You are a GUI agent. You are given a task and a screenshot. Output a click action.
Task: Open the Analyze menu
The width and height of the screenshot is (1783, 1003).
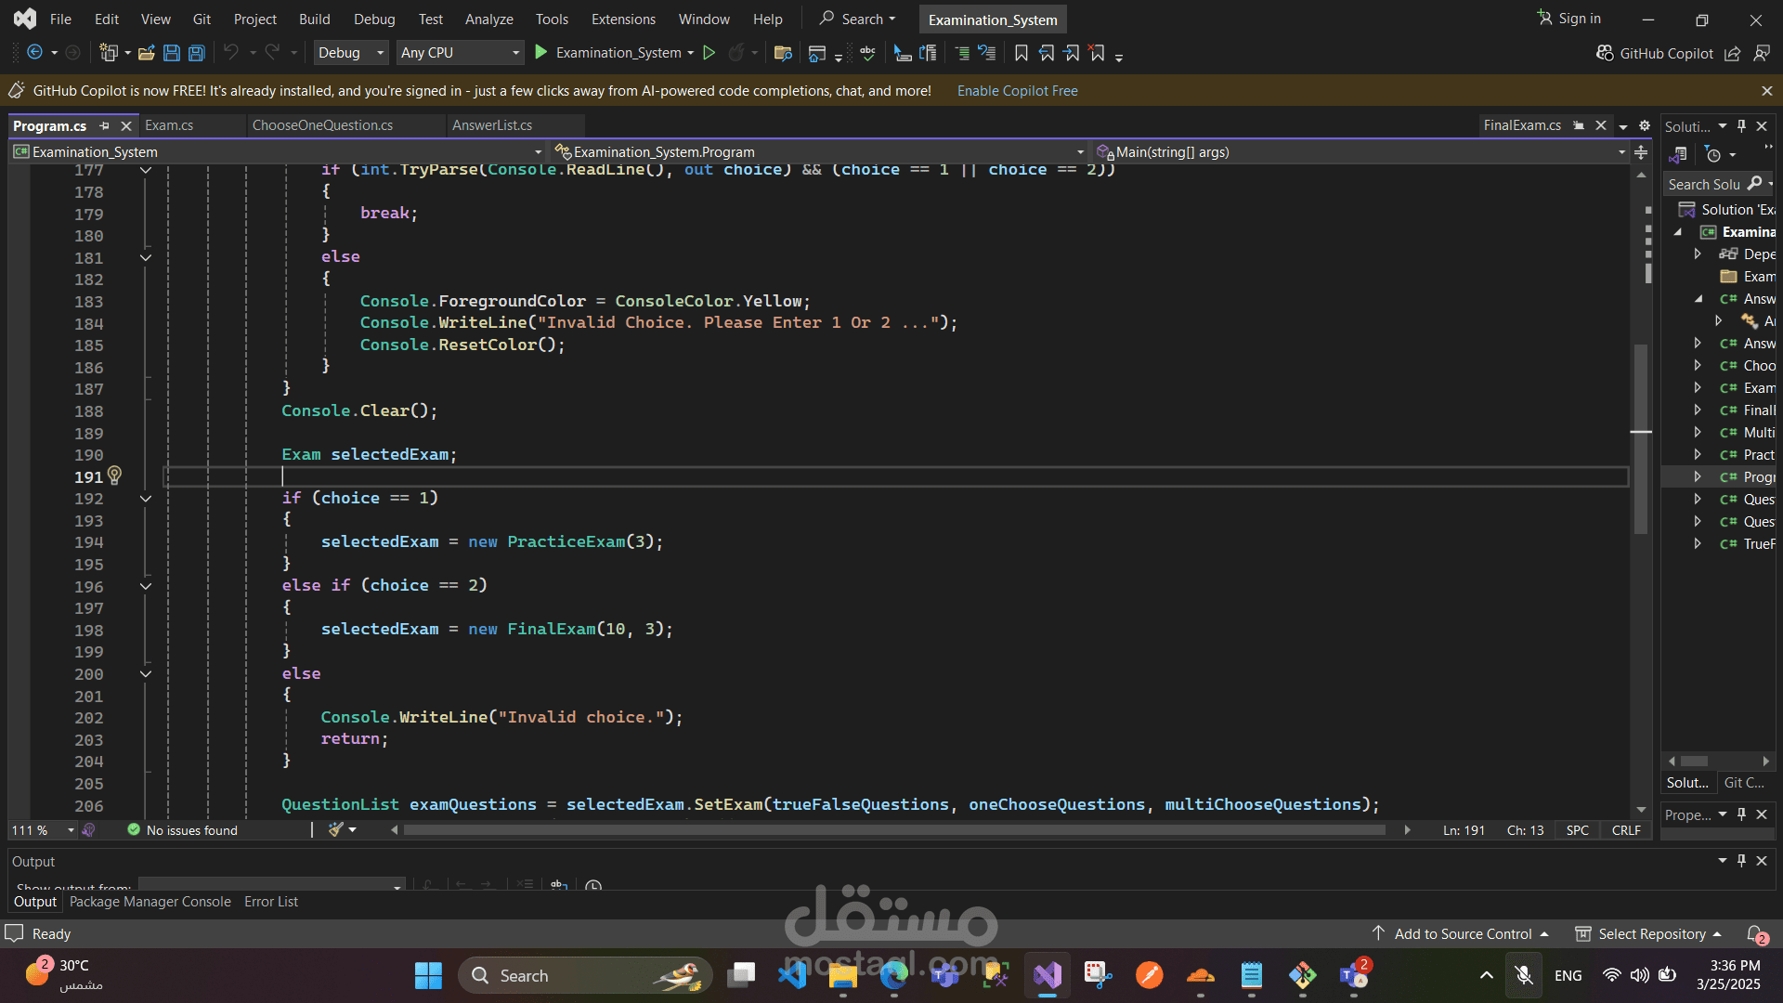pyautogui.click(x=488, y=19)
